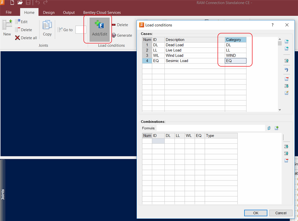This screenshot has height=221, width=298.
Task: Click add load combination plus icon
Action: [277, 128]
